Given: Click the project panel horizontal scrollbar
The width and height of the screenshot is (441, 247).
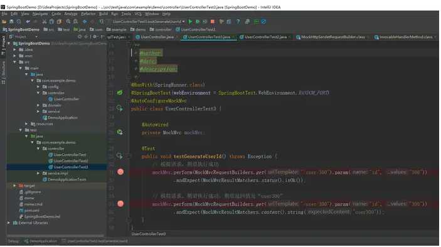Looking at the screenshot, I should click(x=55, y=236).
